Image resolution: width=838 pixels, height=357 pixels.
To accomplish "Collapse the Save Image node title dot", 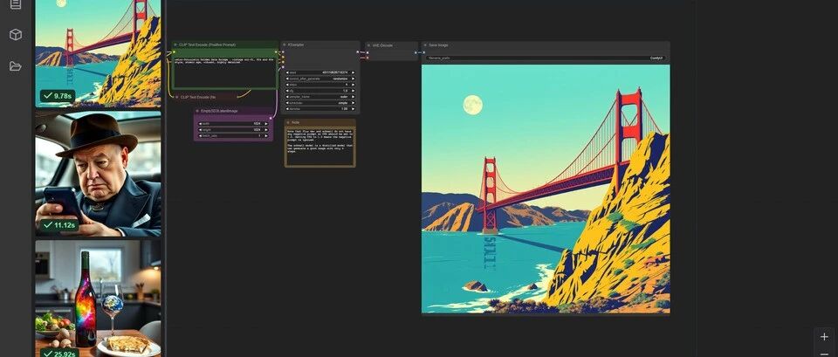I will (425, 45).
